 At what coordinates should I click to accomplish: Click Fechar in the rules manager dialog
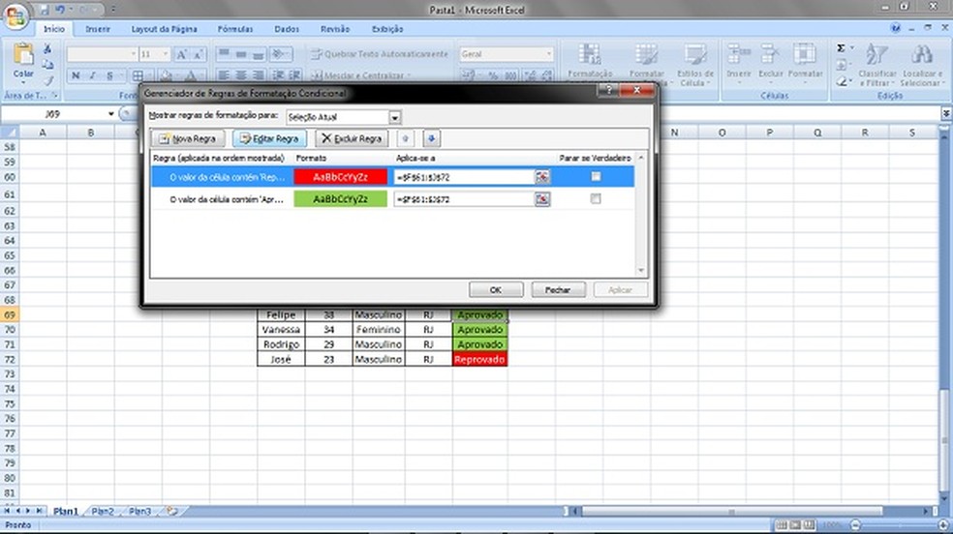click(558, 289)
